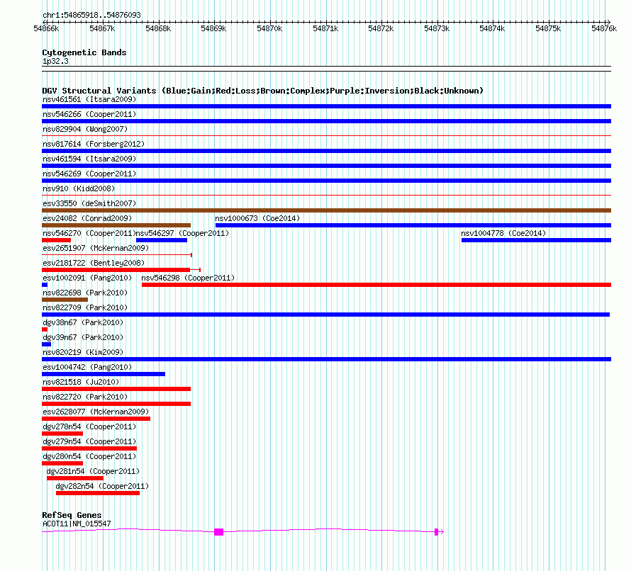Screen dimensions: 631x571
Task: Click the nsv546270 (Cooper2011) red loss bar
Action: point(56,240)
